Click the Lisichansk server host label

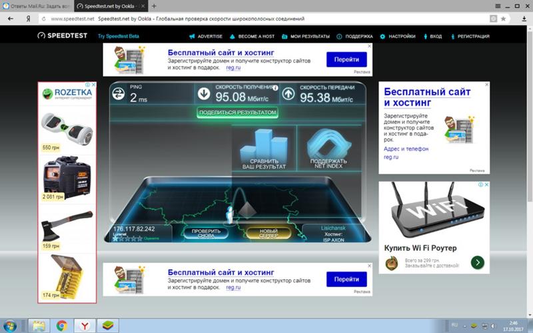point(333,228)
